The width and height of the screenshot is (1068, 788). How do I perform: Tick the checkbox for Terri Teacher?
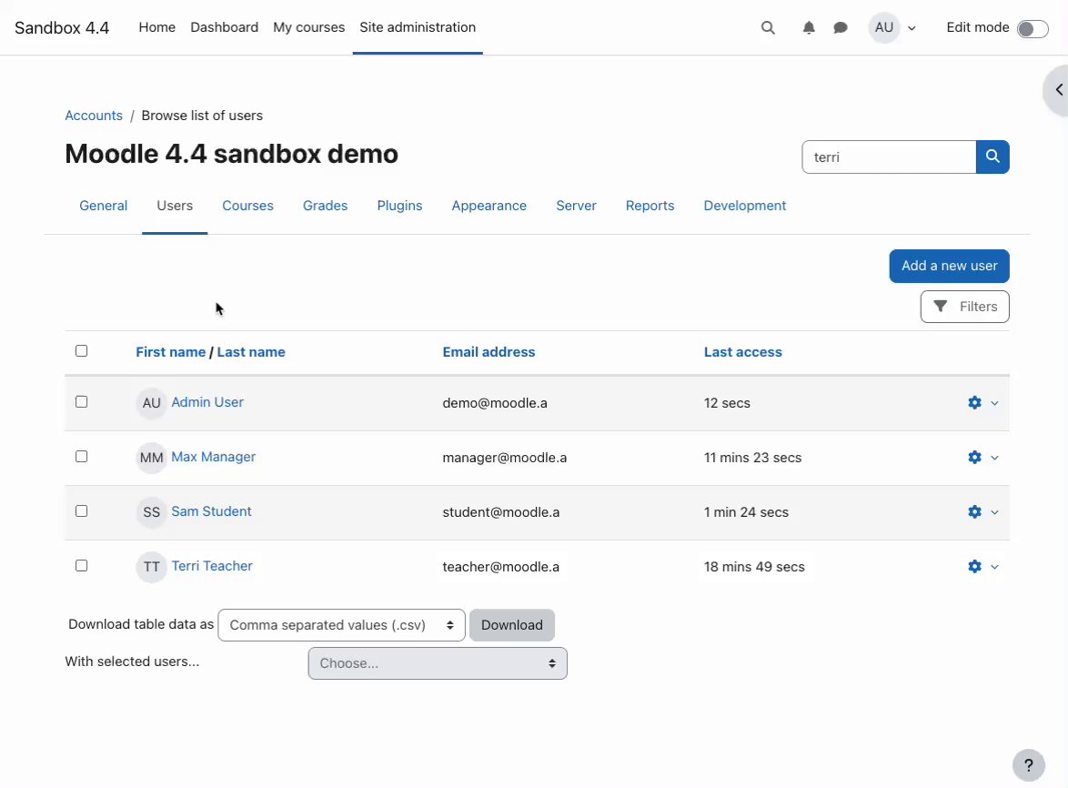(x=82, y=565)
